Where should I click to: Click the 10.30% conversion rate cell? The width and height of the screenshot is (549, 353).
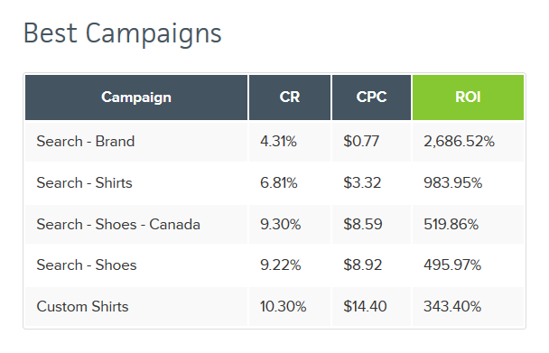tap(290, 306)
